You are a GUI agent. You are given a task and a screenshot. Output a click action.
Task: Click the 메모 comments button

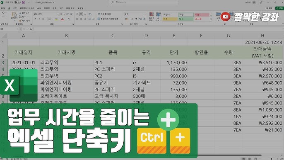270,8
